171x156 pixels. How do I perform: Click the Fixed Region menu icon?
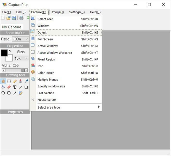pos(33,58)
